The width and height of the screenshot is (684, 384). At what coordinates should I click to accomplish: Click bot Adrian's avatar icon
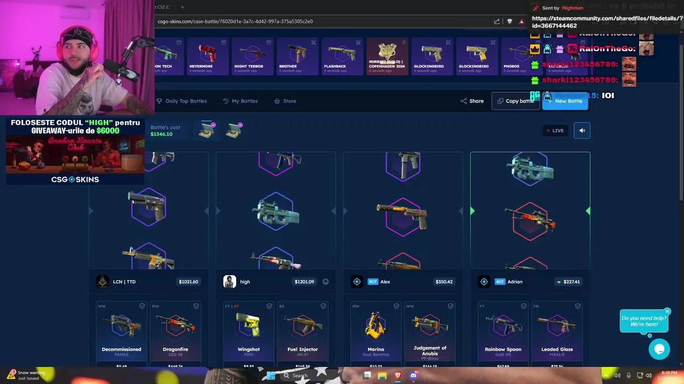(484, 282)
